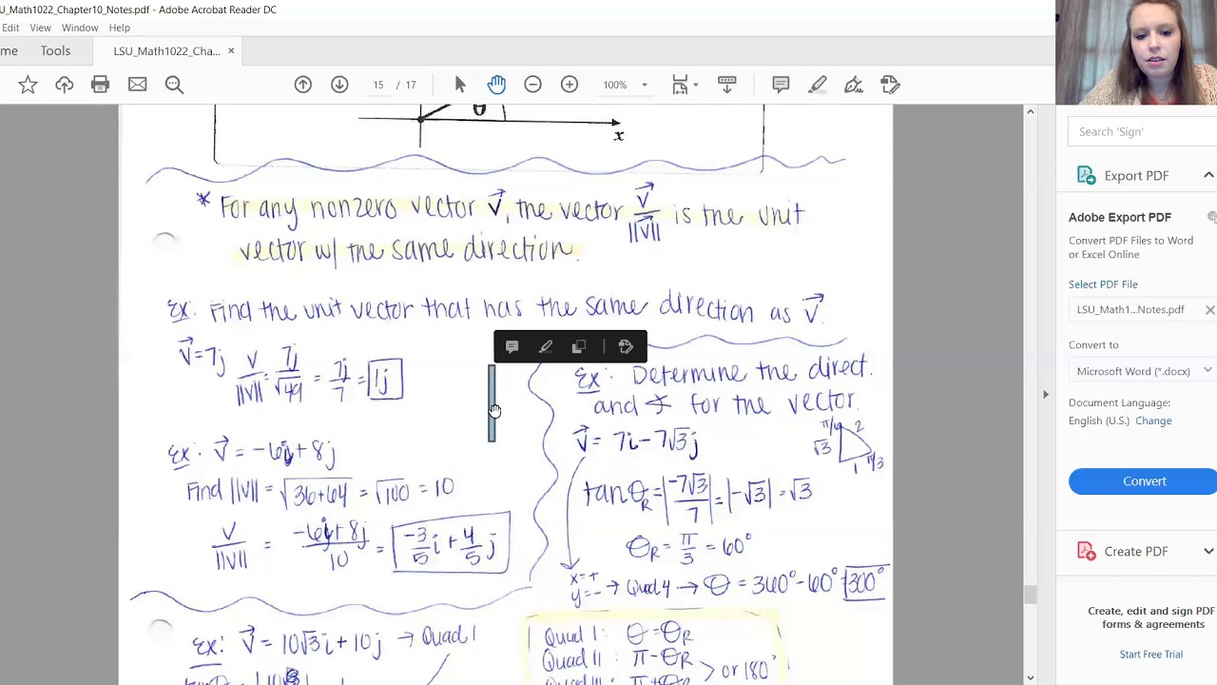
Task: Click the rightmost floating toolbar icon
Action: (x=626, y=347)
